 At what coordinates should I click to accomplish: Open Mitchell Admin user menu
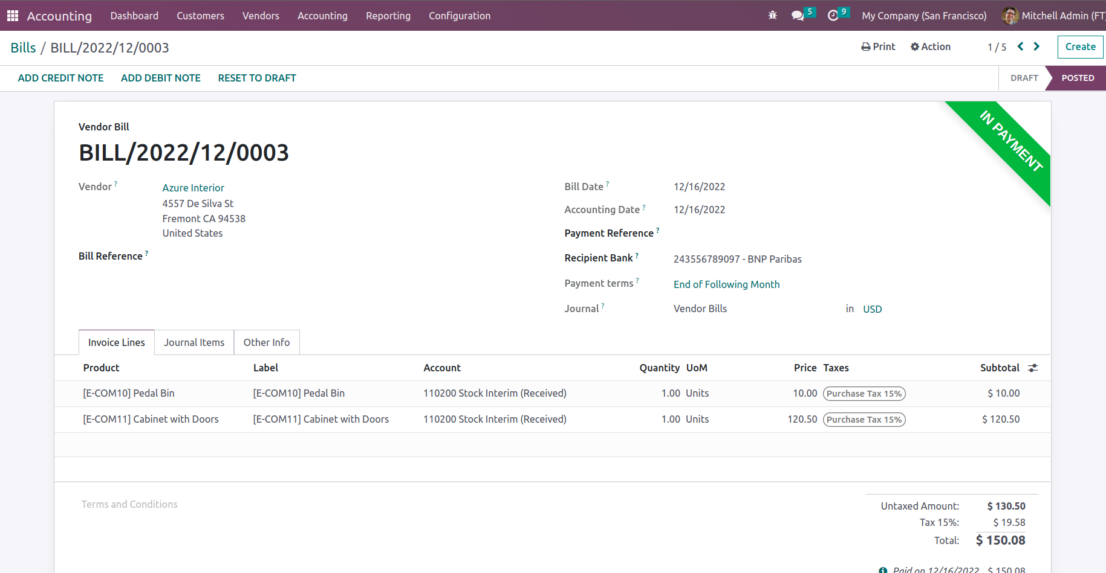point(1053,16)
